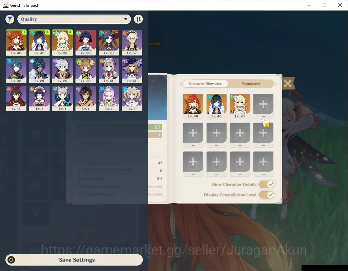Viewport: 348px width, 271px height.
Task: Click Diluc Lv. 40 showcase slot
Action: tap(193, 106)
